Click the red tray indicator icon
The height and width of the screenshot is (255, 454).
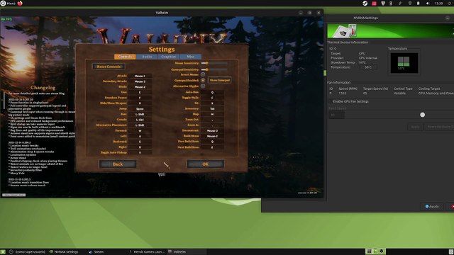374,3
